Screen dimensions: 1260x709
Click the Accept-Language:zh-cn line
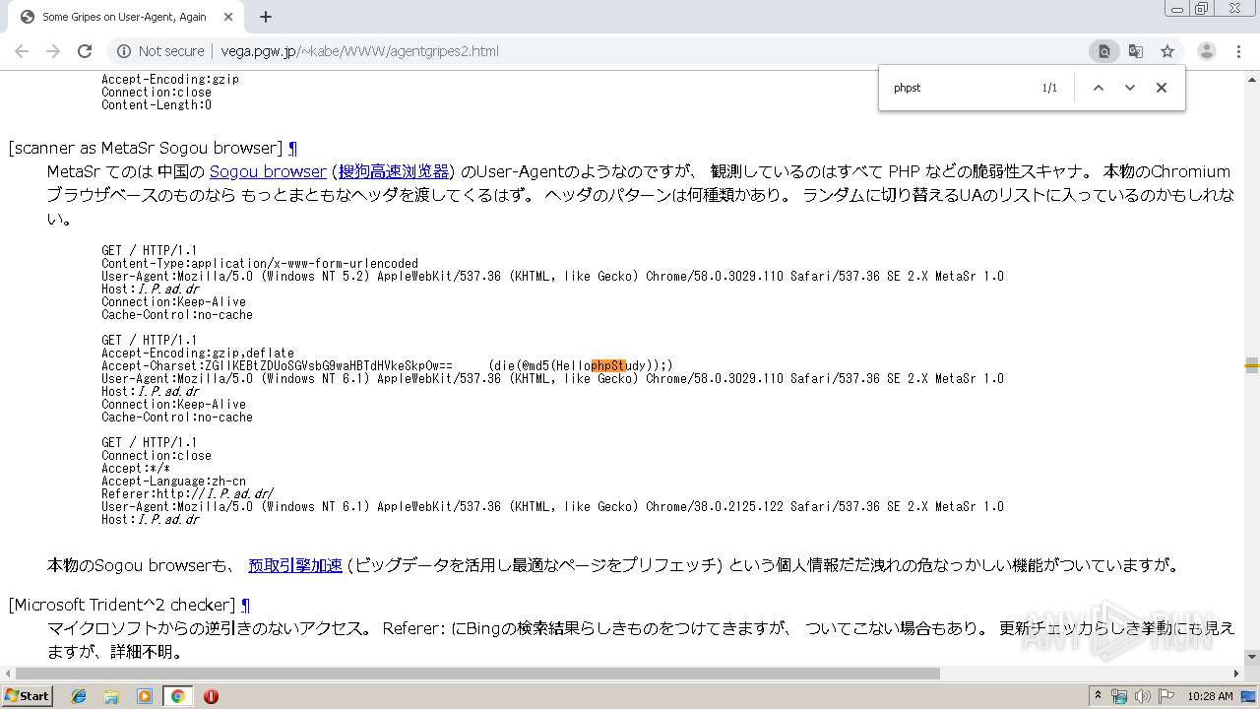[173, 482]
